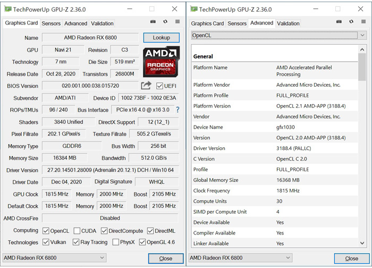This screenshot has width=372, height=268.
Task: Switch to Sensors tab in left window
Action: (x=51, y=23)
